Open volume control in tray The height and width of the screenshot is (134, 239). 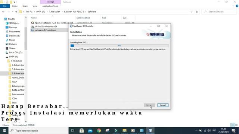click(x=209, y=131)
